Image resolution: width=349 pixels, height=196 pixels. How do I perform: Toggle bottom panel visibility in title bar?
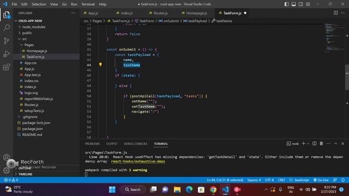click(x=293, y=4)
